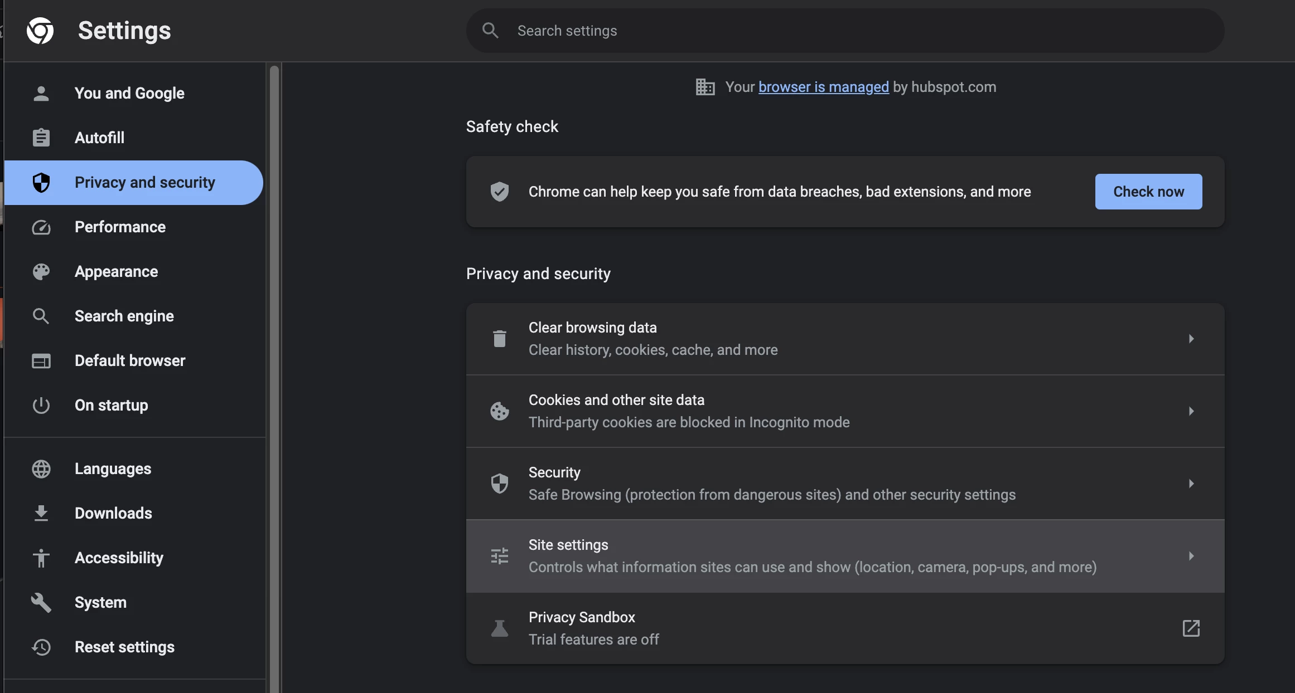Click the Appearance palette icon
Viewport: 1295px width, 693px height.
(41, 272)
